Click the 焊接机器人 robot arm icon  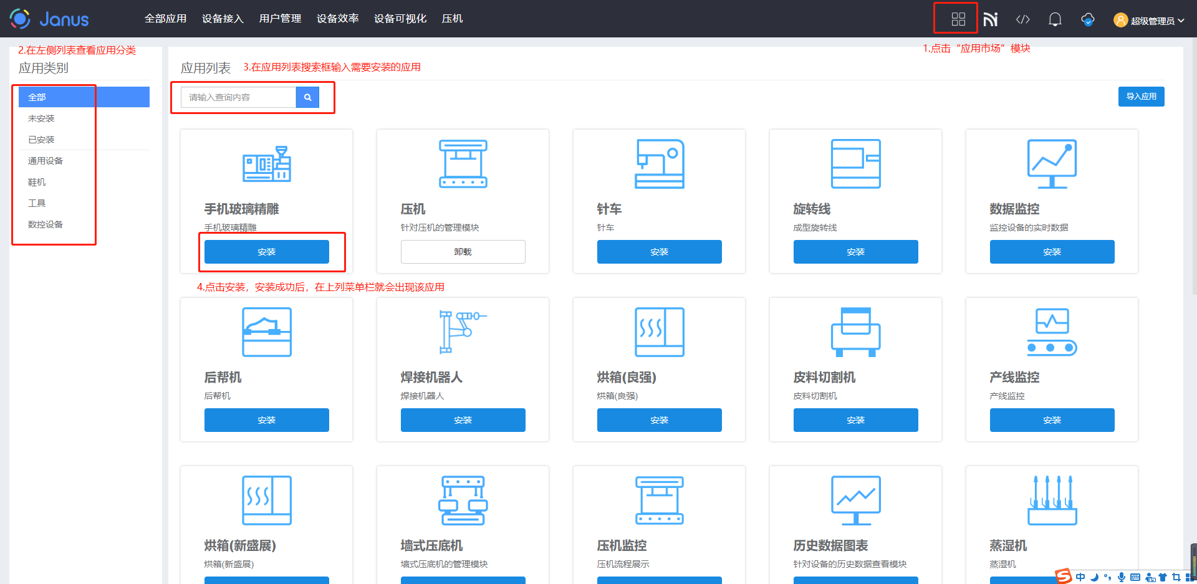click(463, 332)
